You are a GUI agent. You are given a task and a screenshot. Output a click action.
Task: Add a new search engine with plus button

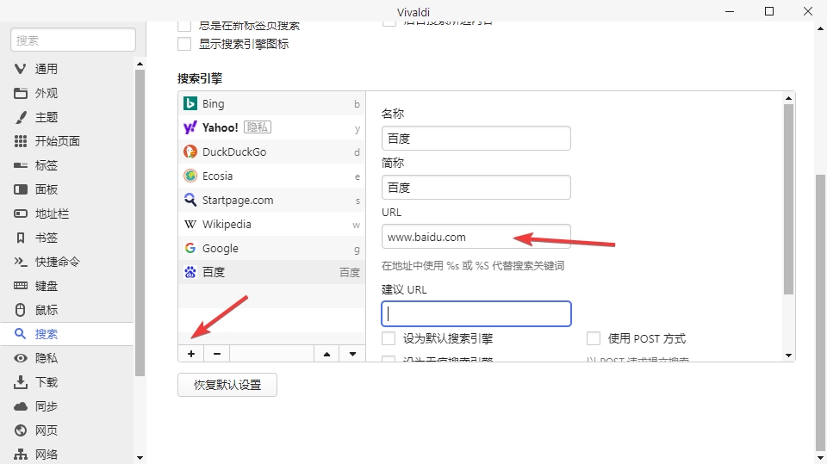(191, 354)
